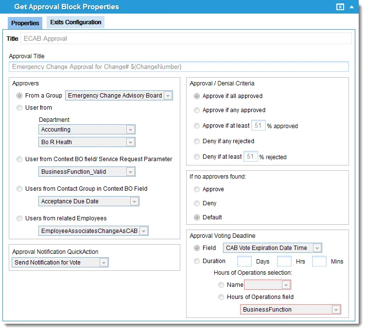Choose Deny if at least percent rejected
The width and height of the screenshot is (366, 331).
[197, 157]
